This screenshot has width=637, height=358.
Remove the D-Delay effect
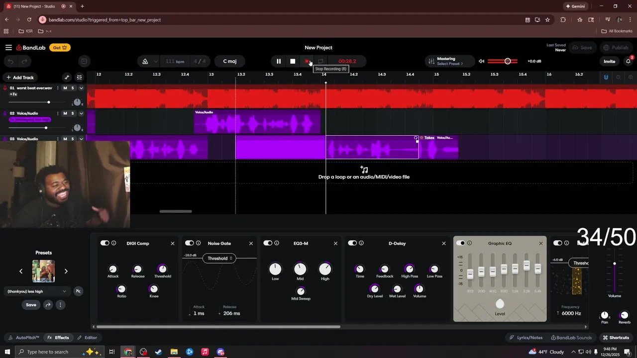tap(444, 244)
